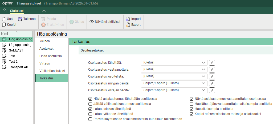Collapse the ribbon with chevron arrow
Image resolution: width=273 pixels, height=124 pixels.
click(x=44, y=11)
